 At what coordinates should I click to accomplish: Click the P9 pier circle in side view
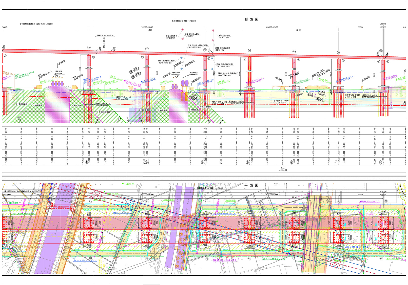point(339,53)
